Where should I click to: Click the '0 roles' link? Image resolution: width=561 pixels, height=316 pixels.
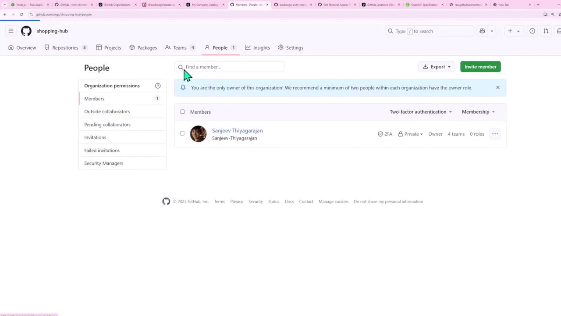(x=477, y=134)
